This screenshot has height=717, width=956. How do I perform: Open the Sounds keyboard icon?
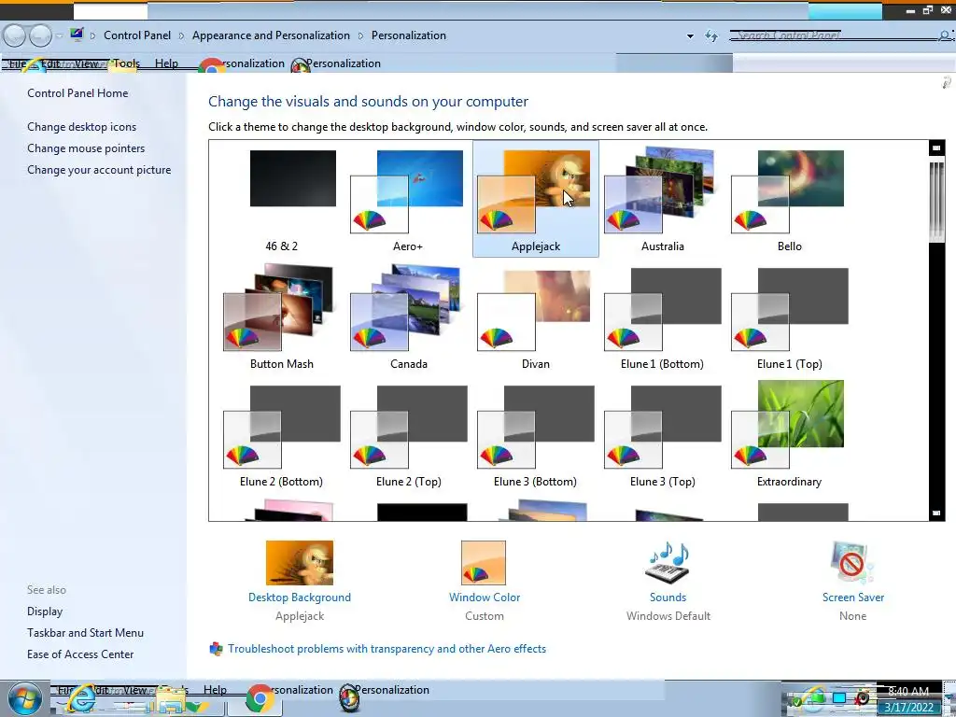click(668, 563)
